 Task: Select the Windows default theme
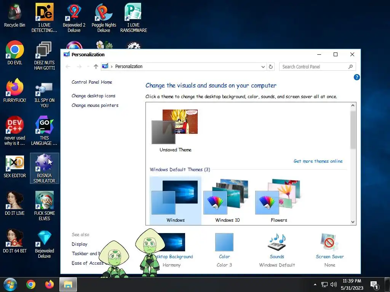(175, 201)
